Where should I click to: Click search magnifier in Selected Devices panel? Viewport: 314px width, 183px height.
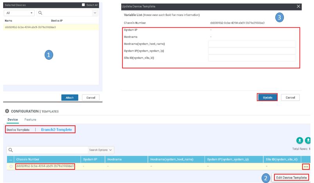[40, 13]
